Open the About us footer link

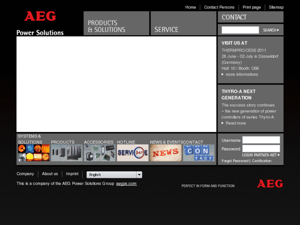[x=50, y=174]
